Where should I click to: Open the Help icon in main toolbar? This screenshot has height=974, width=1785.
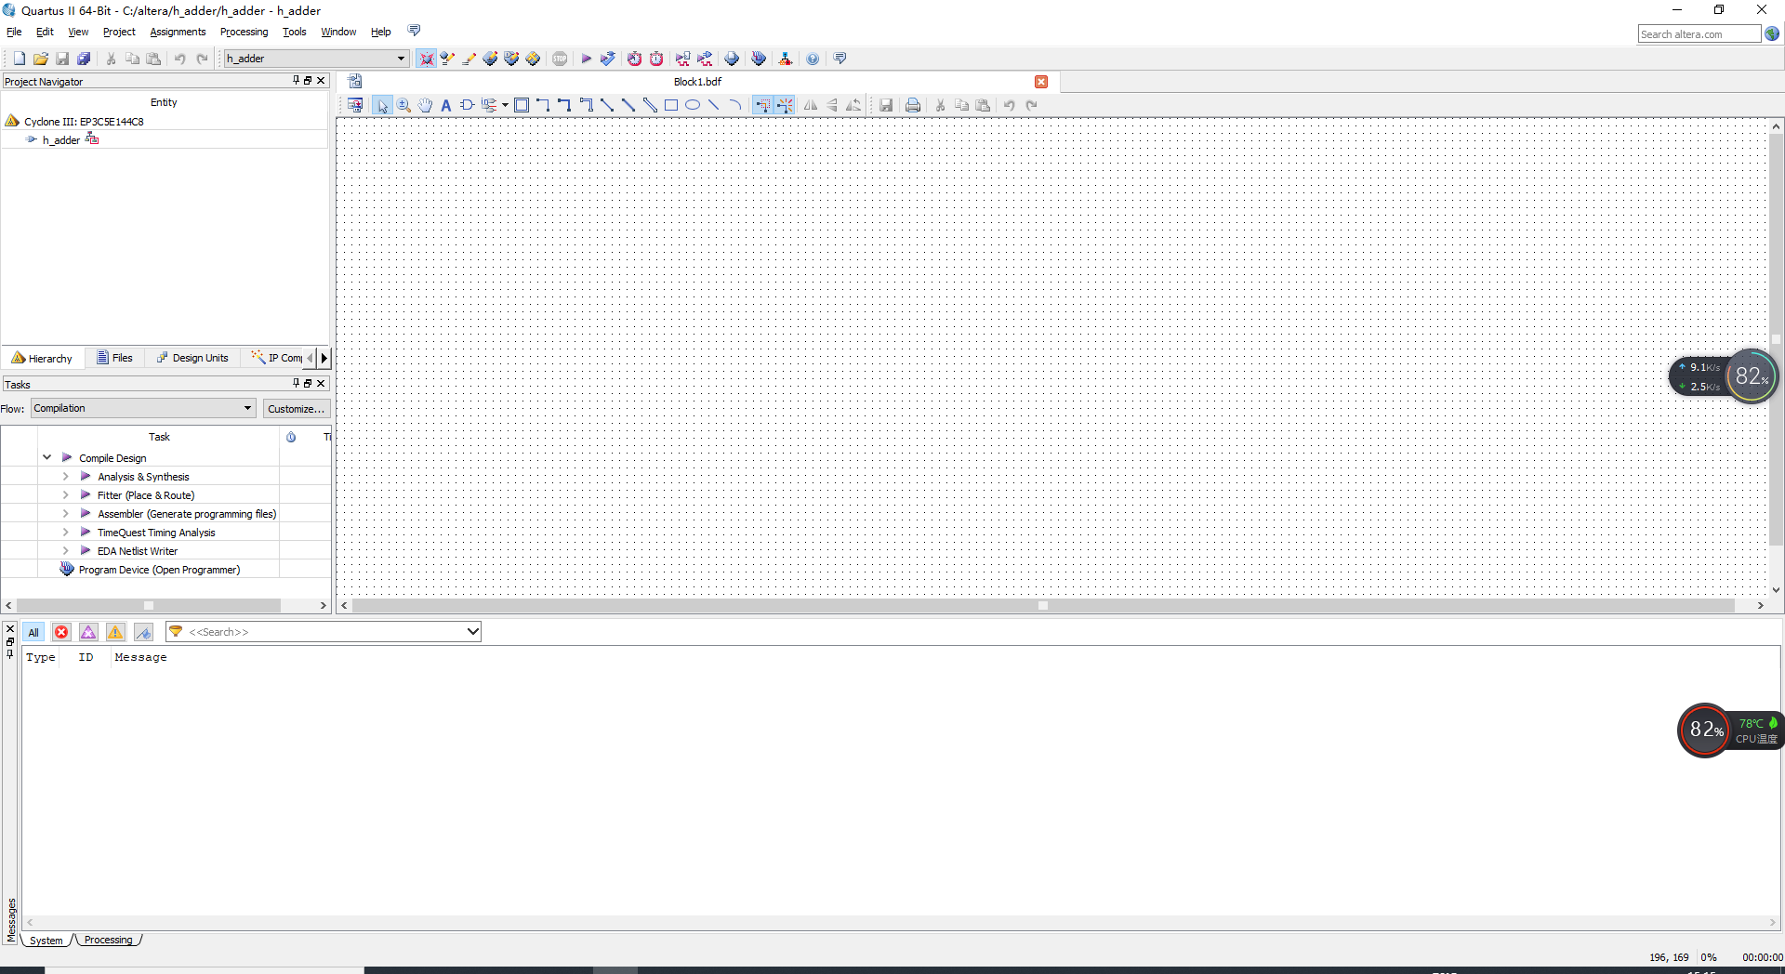pyautogui.click(x=813, y=59)
